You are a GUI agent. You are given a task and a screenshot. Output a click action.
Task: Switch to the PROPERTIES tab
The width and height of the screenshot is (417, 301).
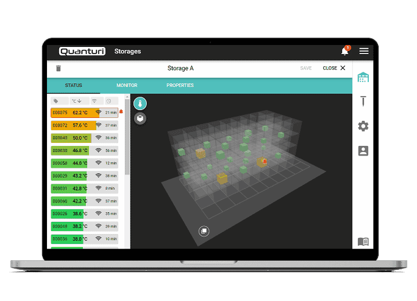click(180, 85)
